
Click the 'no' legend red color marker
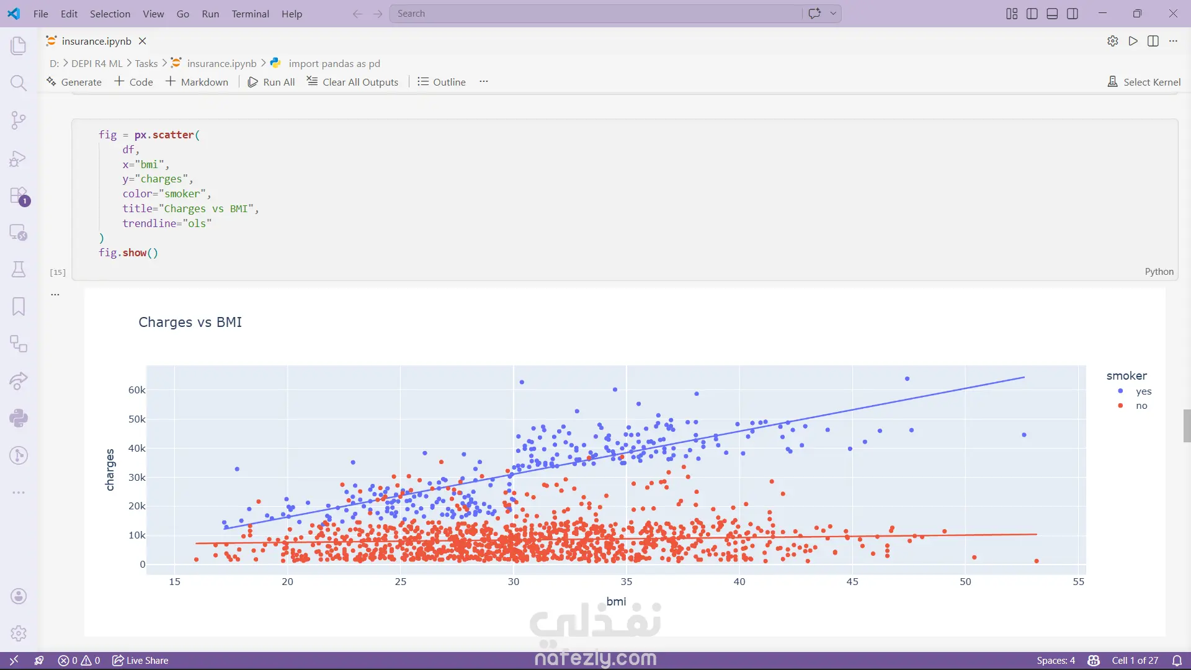click(x=1120, y=406)
